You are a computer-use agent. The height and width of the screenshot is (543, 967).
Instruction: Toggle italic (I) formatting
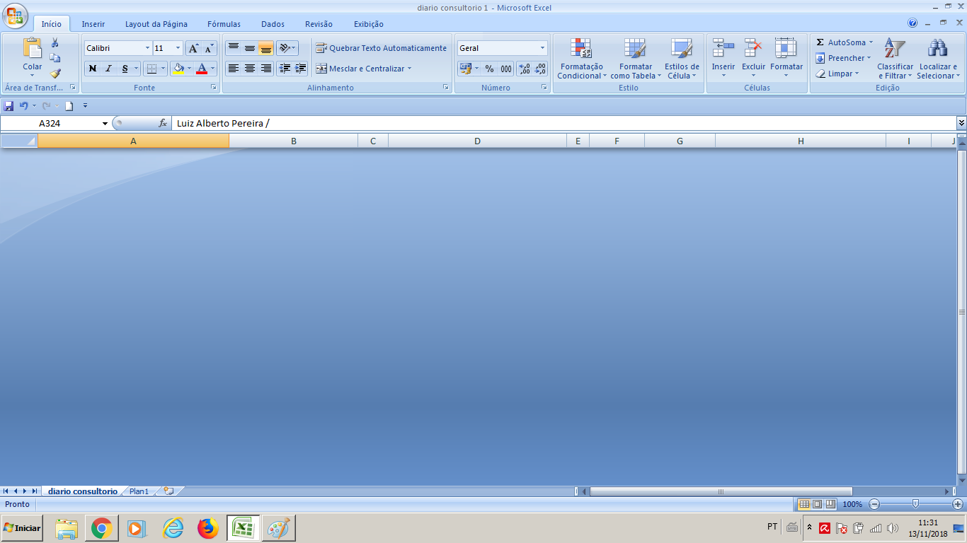point(108,69)
